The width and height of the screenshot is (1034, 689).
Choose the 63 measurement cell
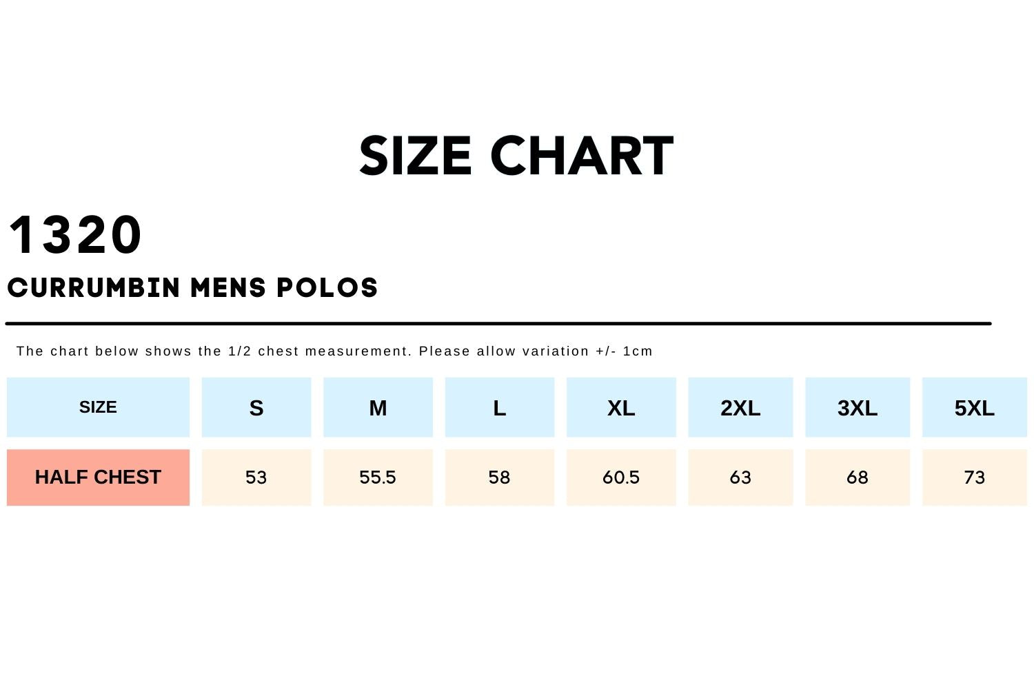coord(740,477)
